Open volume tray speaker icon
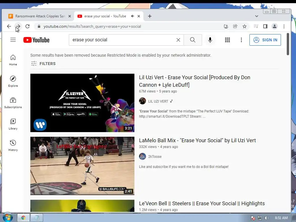Viewport: 296px width, 222px height. click(x=267, y=218)
